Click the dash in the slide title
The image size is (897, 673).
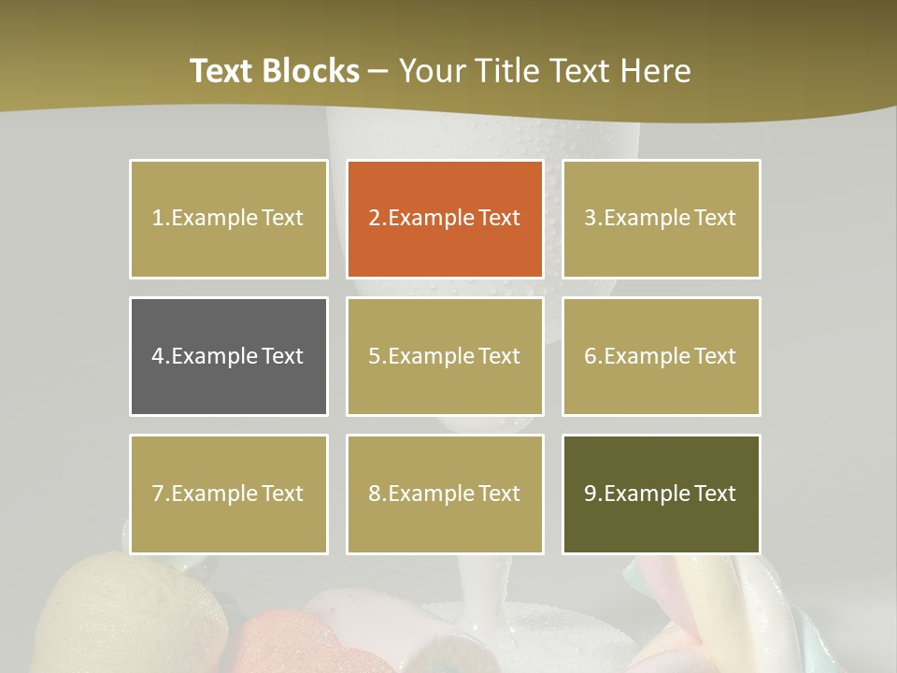click(378, 71)
